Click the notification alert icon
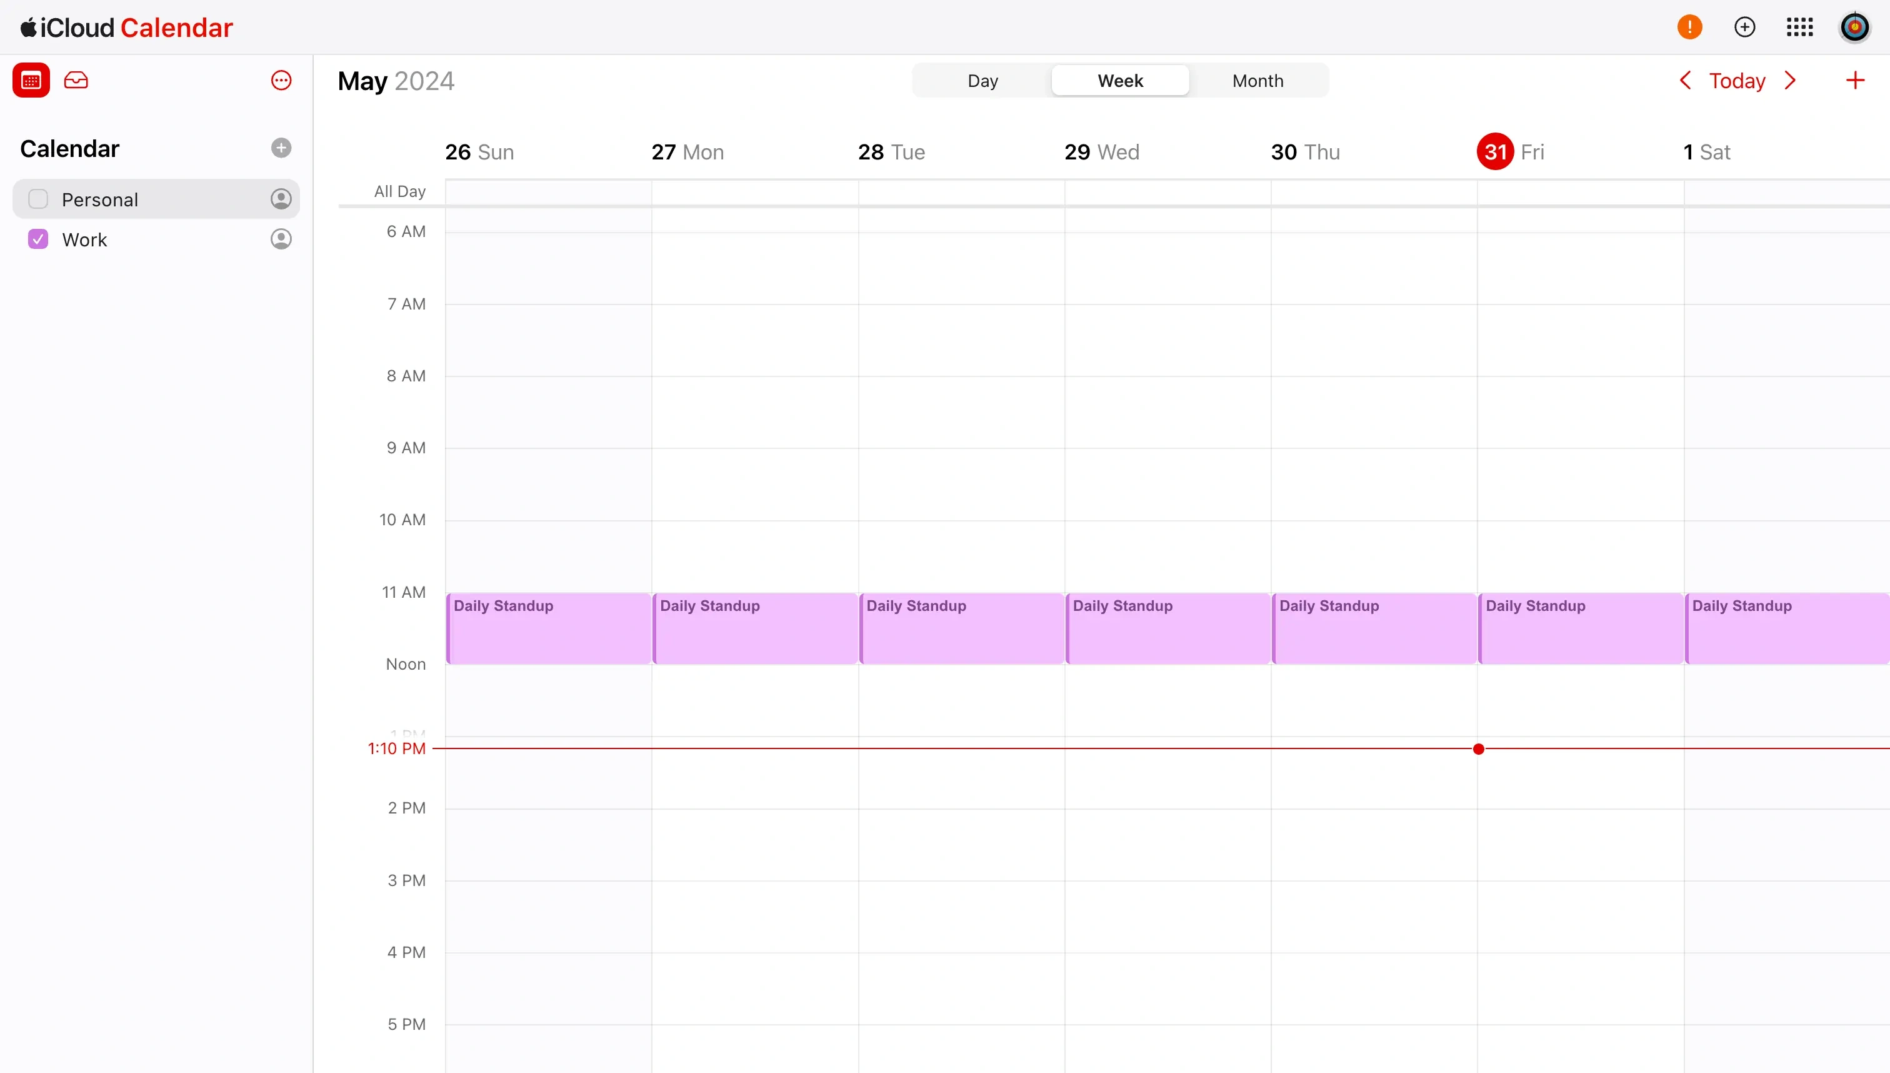1890x1073 pixels. (x=1690, y=28)
